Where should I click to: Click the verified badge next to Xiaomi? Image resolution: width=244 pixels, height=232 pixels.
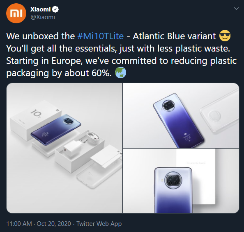click(55, 9)
